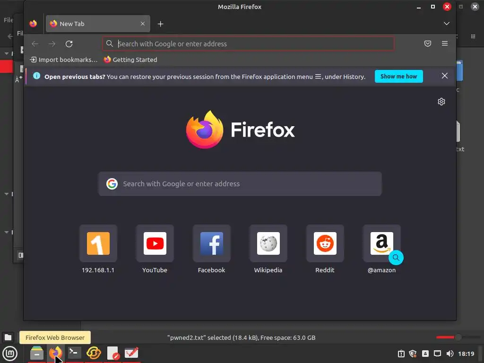The width and height of the screenshot is (484, 363).
Task: Open the sound volume tray icon
Action: [x=450, y=354]
